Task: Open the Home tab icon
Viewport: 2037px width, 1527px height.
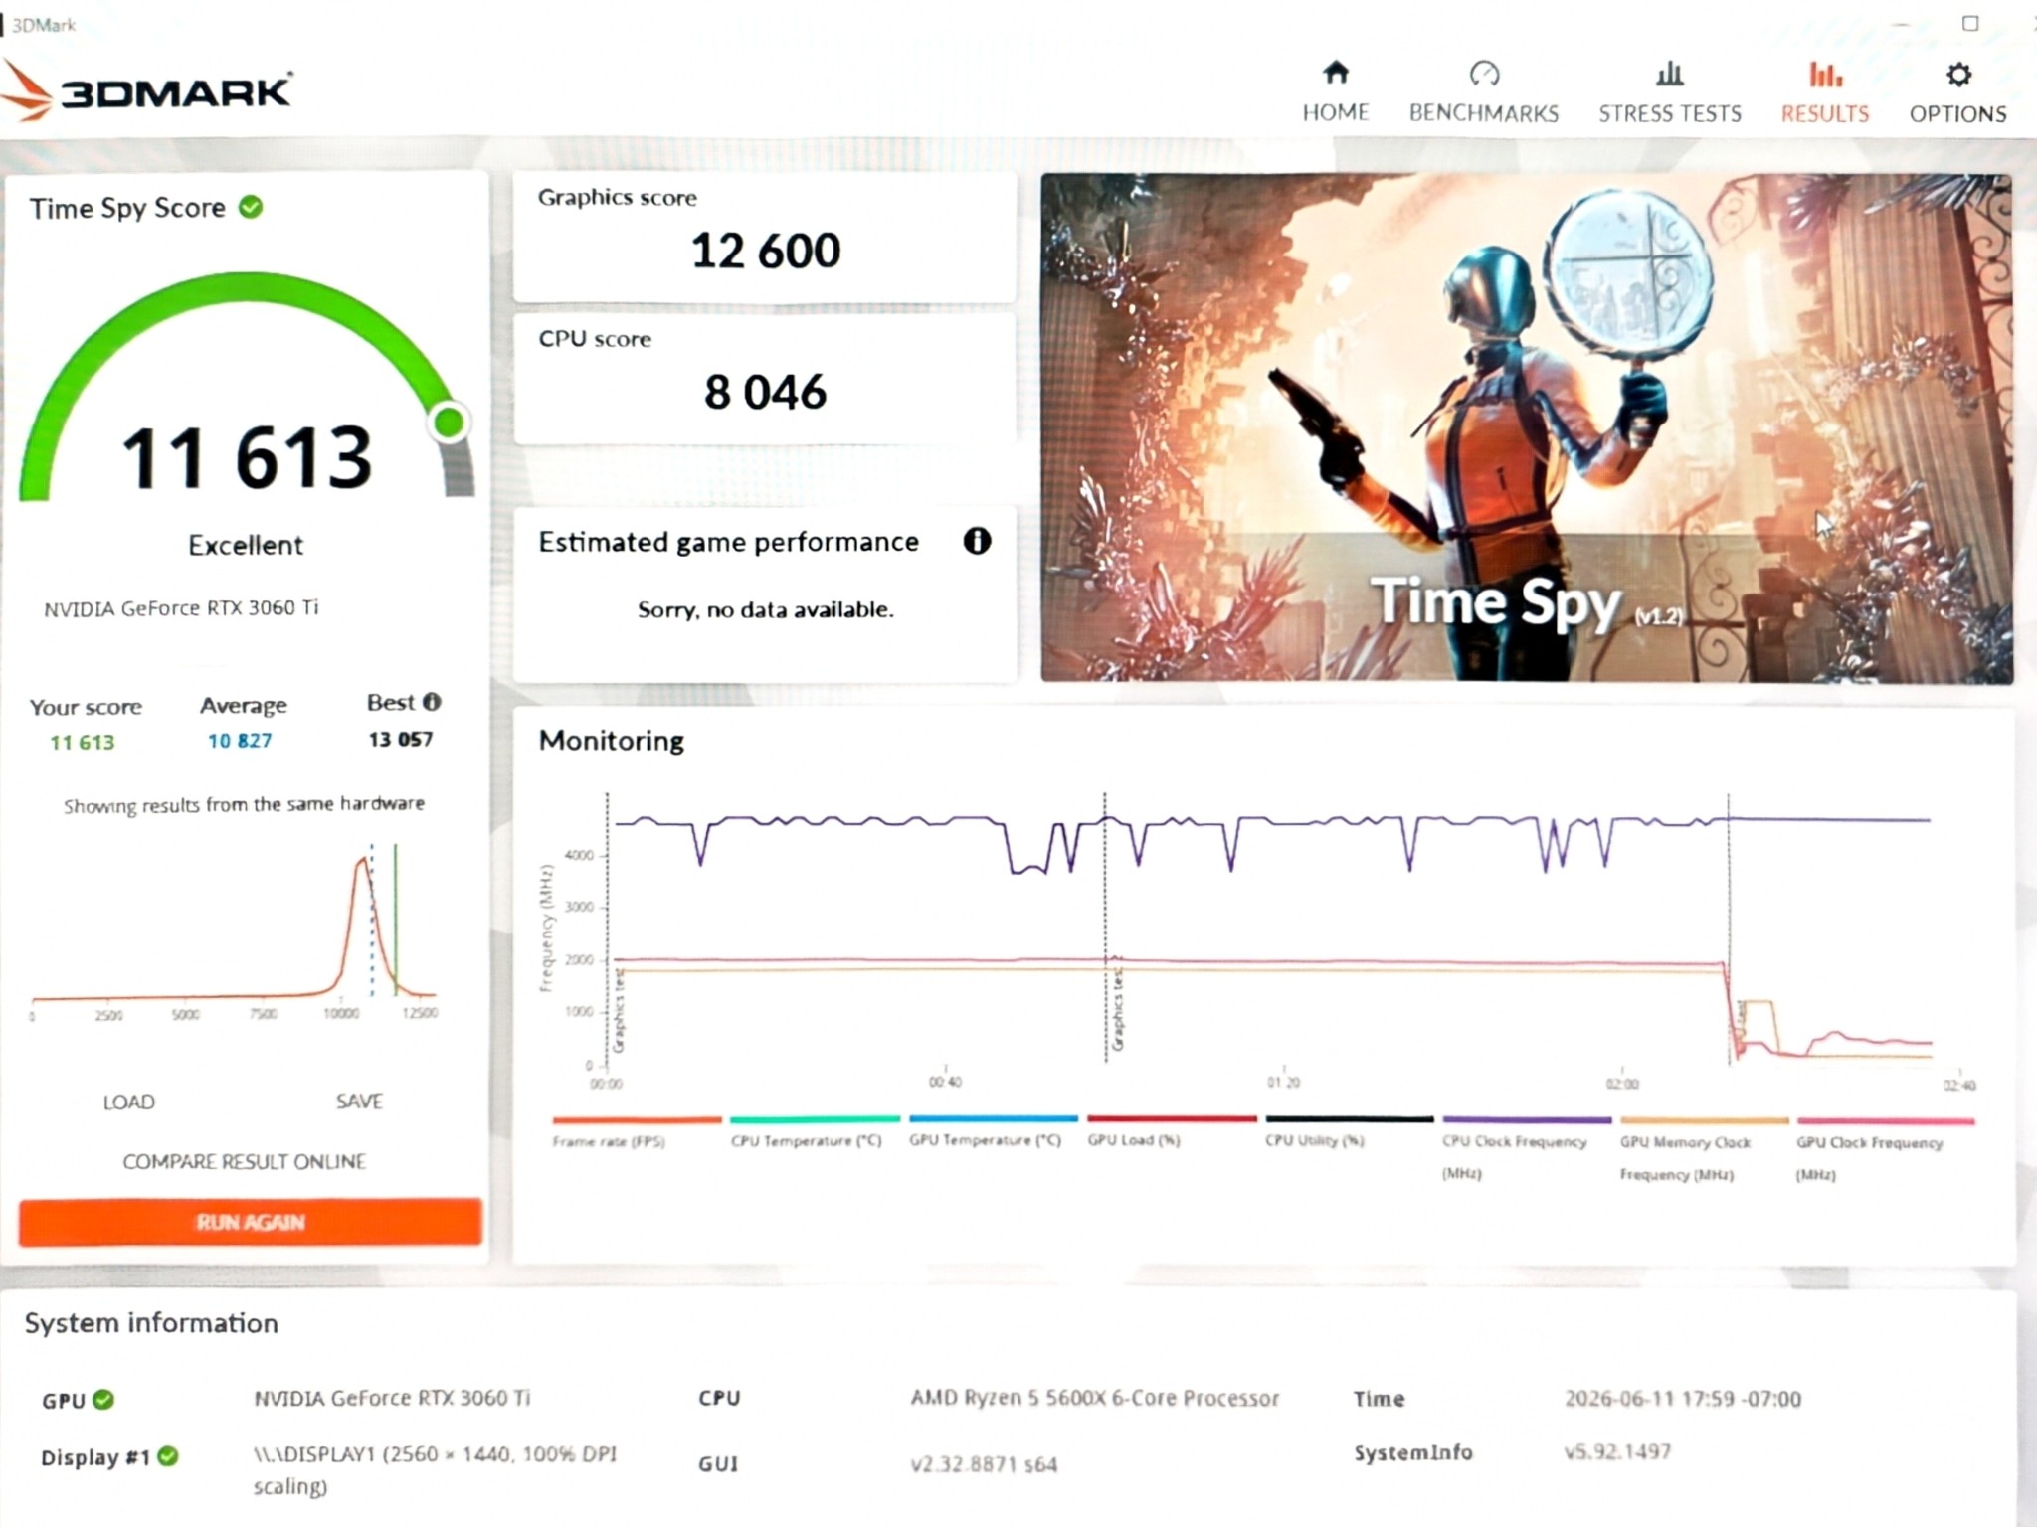Action: pyautogui.click(x=1336, y=73)
